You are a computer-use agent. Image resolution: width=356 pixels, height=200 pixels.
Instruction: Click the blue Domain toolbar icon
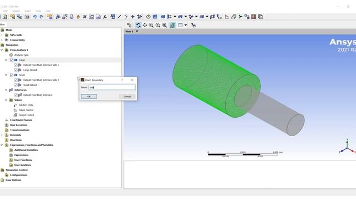(x=163, y=17)
